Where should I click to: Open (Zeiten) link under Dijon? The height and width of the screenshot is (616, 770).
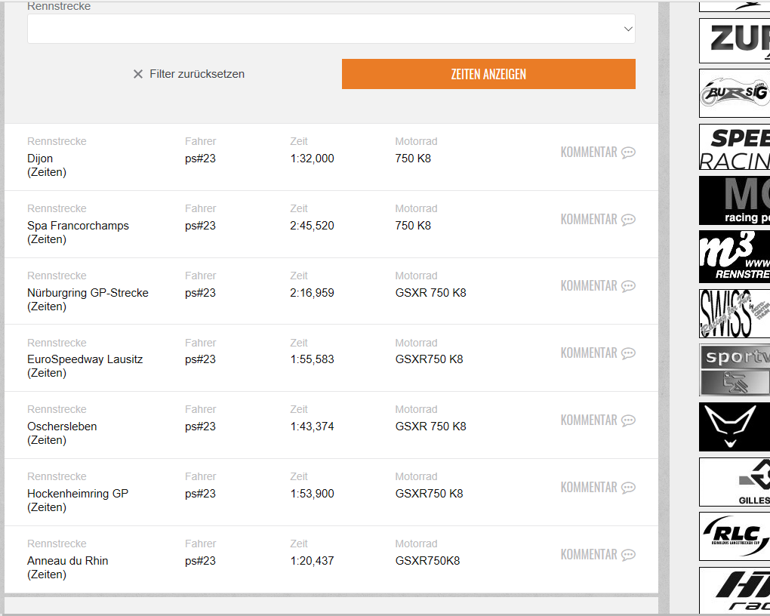47,172
